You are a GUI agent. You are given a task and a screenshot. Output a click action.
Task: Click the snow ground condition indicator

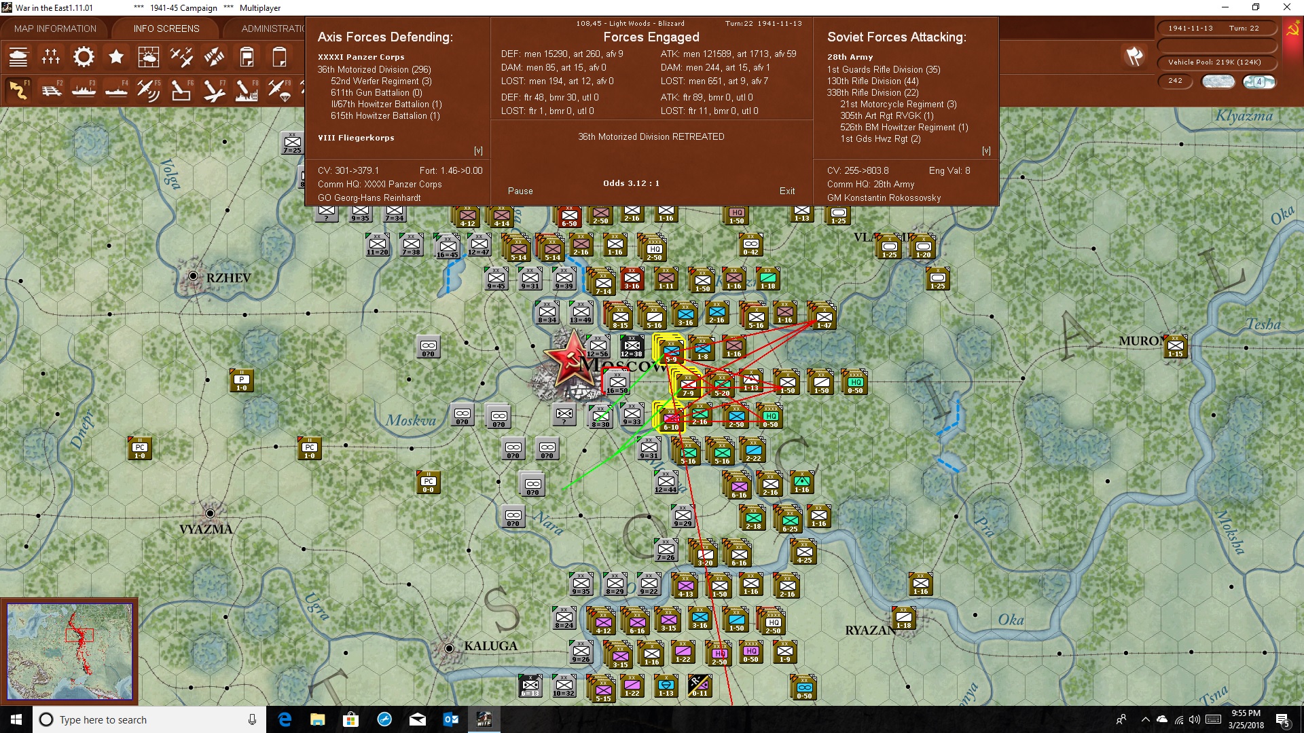[x=1218, y=81]
